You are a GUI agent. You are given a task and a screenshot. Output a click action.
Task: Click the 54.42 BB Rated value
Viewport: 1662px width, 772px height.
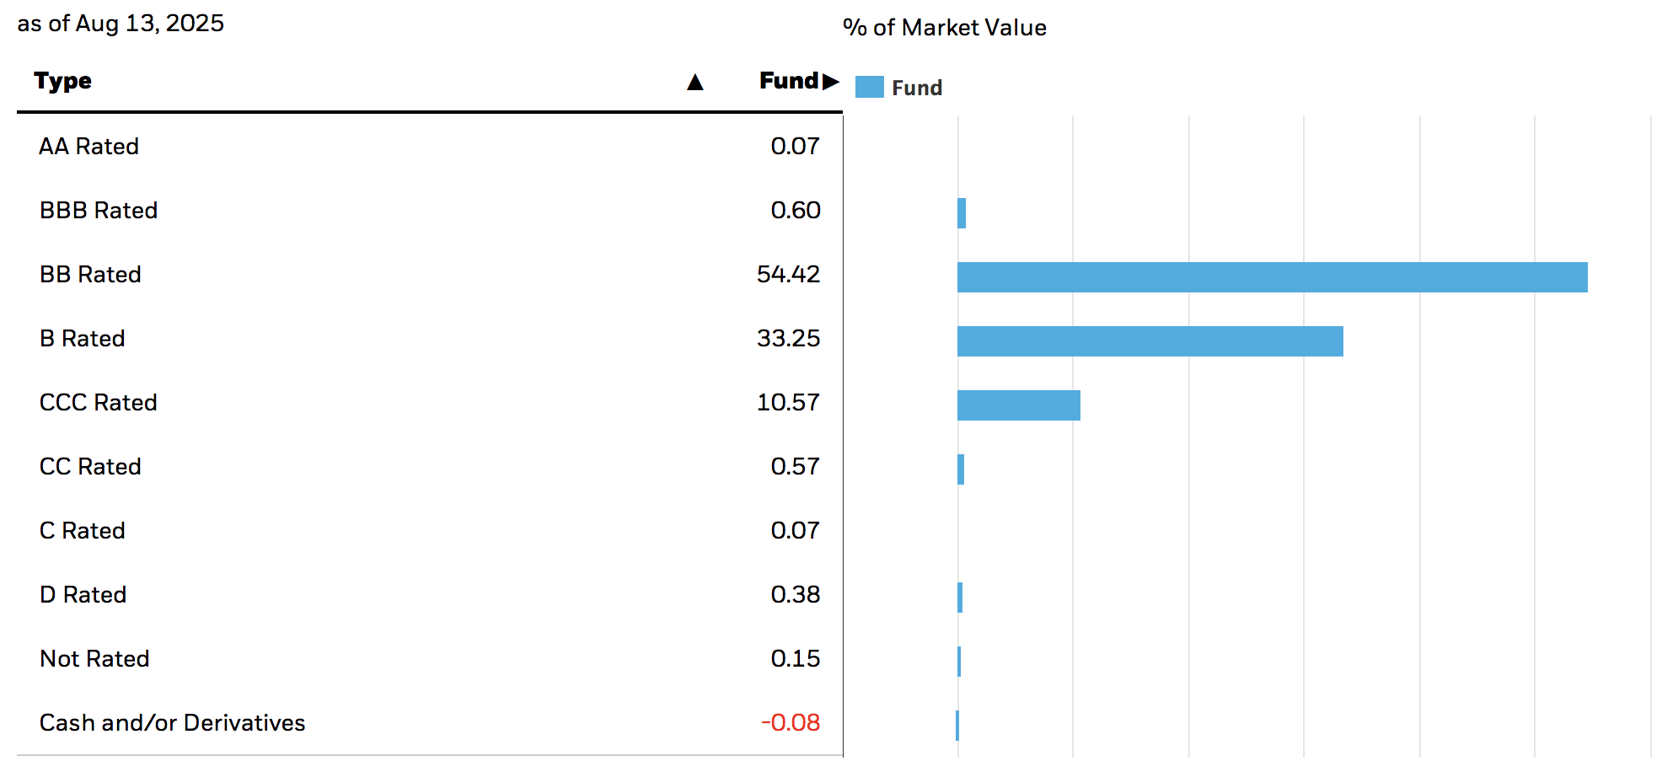click(x=788, y=275)
